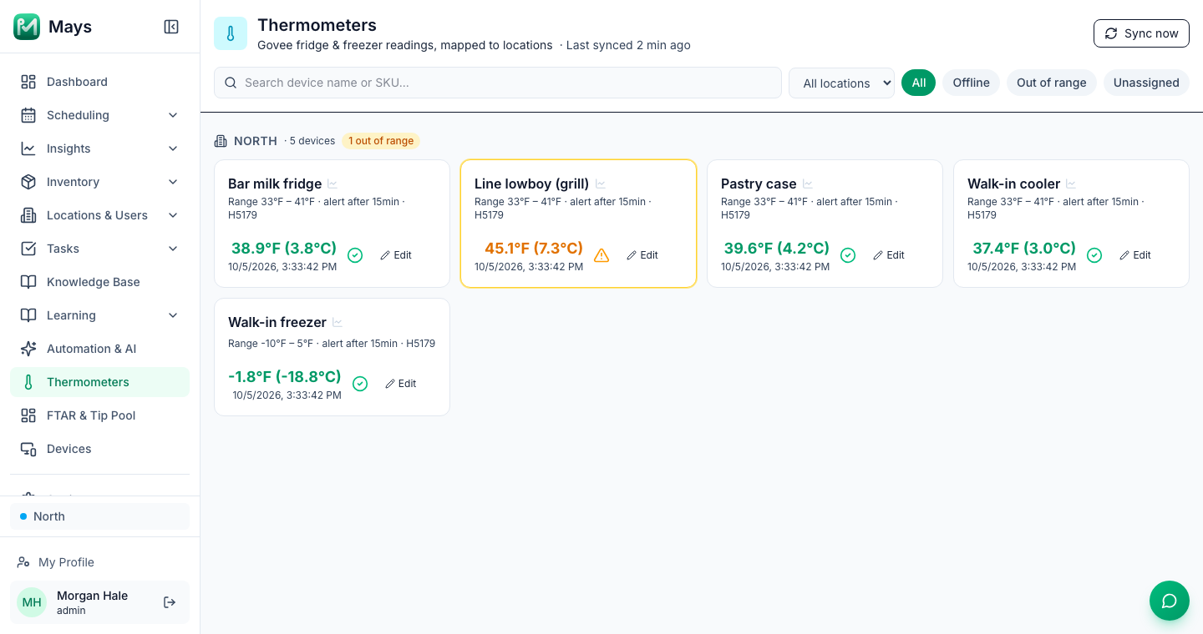Click in-range check icon on Bar milk fridge

coord(355,255)
